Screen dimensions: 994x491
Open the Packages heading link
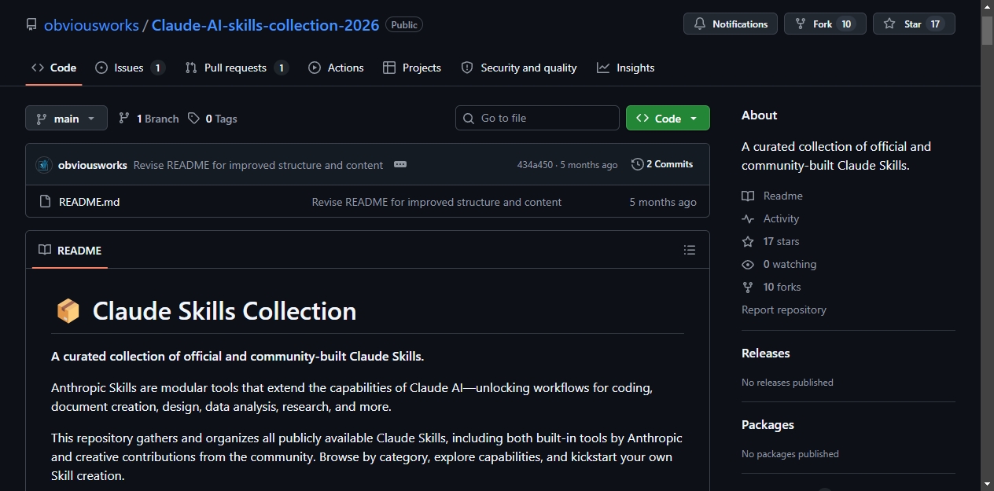click(x=768, y=424)
